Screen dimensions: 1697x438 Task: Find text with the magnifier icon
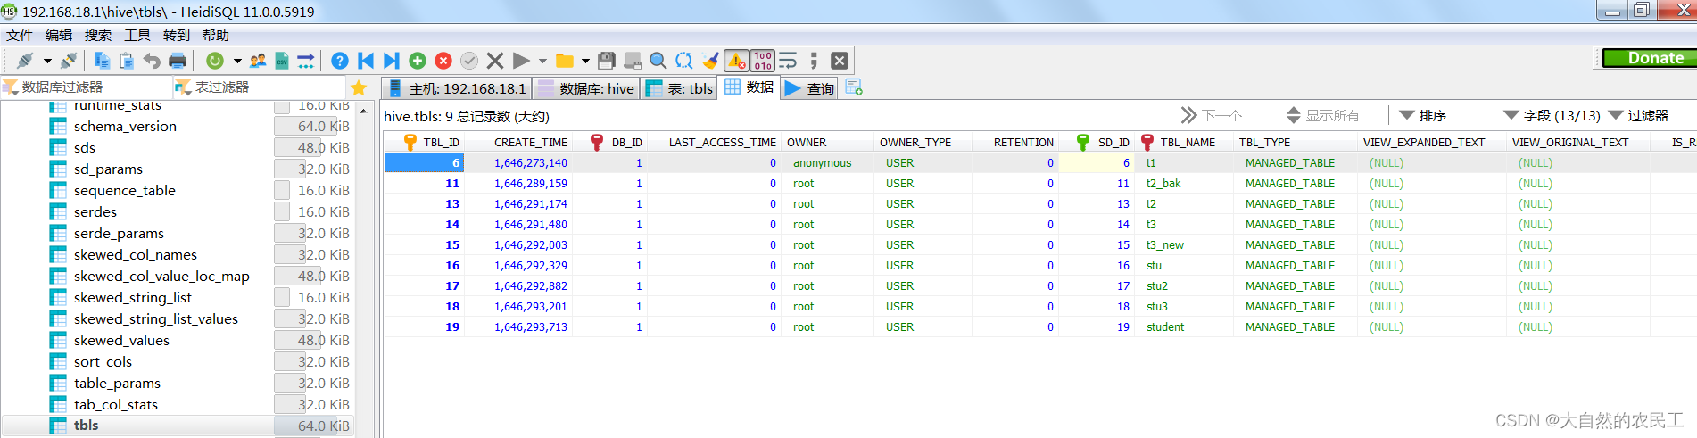tap(658, 61)
